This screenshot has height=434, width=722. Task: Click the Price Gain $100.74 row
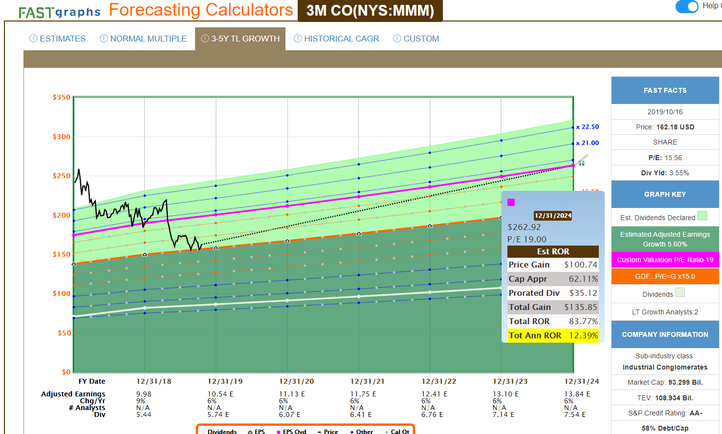click(553, 265)
